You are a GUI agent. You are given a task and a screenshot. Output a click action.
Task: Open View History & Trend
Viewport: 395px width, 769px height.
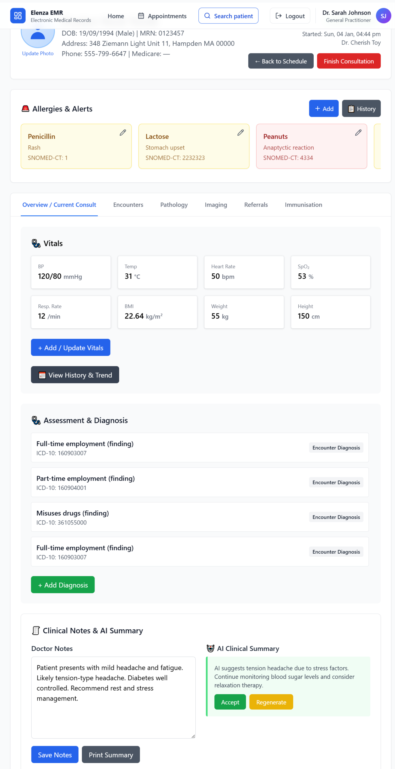coord(75,375)
